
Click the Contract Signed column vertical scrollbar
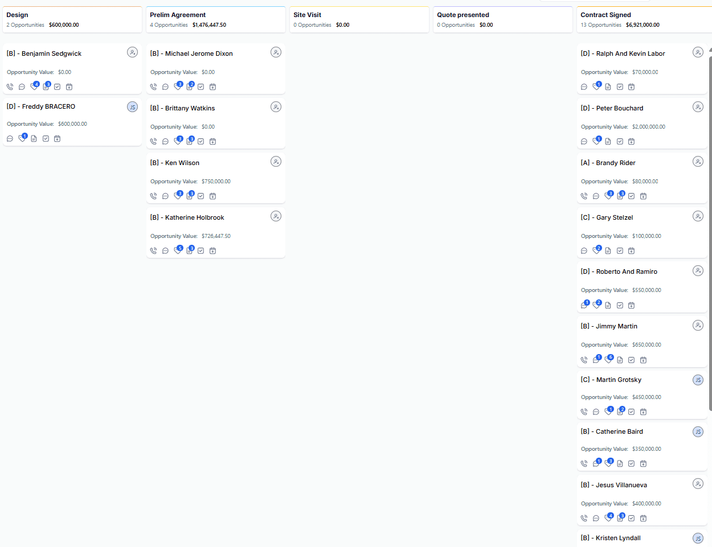[710, 228]
